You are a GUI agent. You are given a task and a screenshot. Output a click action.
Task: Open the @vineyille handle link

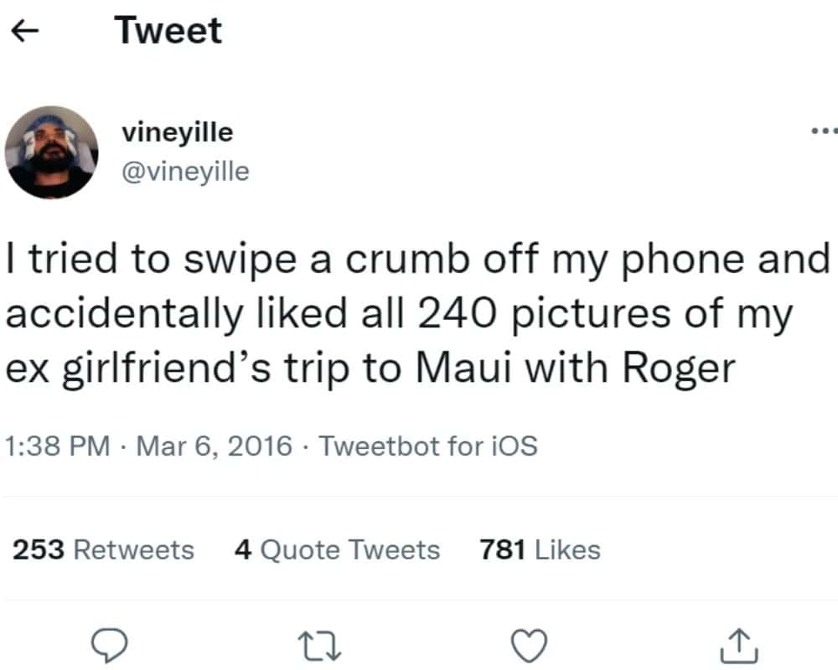click(185, 172)
